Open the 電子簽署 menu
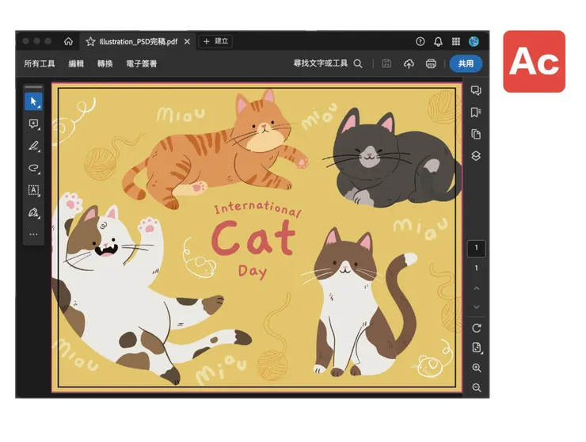Viewport: 586px width, 442px height. point(141,63)
